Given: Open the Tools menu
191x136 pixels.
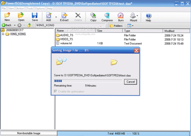Looking at the screenshot, I should coord(30,9).
